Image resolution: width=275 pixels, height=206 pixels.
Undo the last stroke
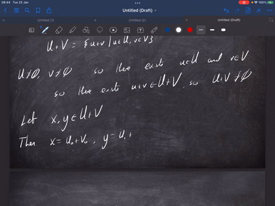pyautogui.click(x=226, y=10)
